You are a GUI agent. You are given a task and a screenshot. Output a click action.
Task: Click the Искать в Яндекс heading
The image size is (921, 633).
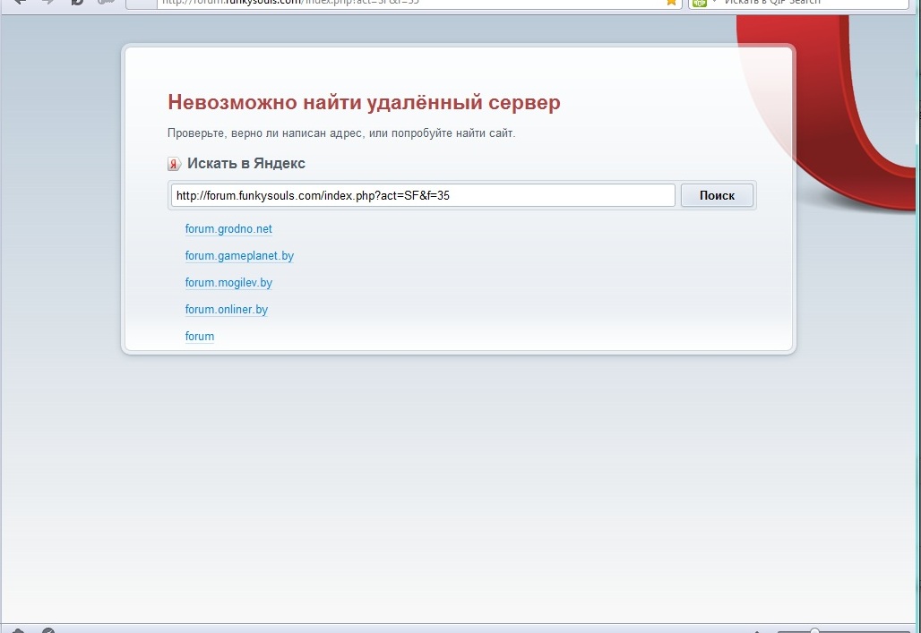point(246,163)
